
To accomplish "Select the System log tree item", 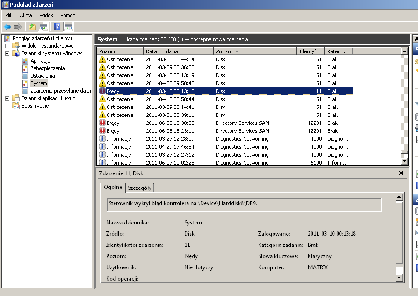I will (x=39, y=83).
